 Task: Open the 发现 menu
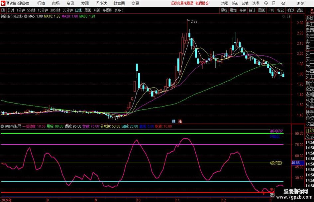(85, 3)
